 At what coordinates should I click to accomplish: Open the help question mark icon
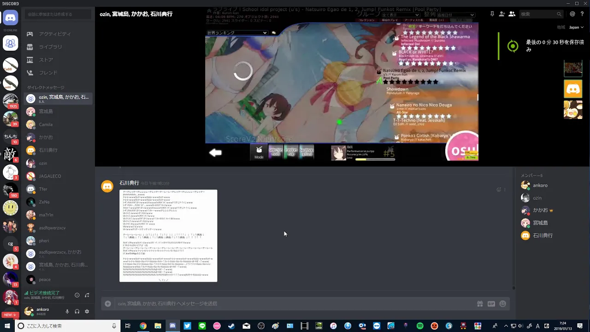pyautogui.click(x=581, y=14)
